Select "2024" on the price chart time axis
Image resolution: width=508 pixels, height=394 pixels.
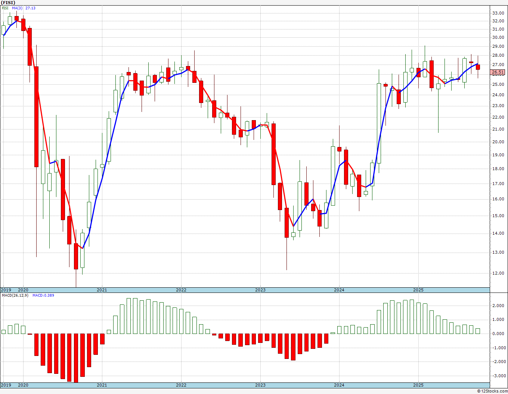tap(339, 290)
